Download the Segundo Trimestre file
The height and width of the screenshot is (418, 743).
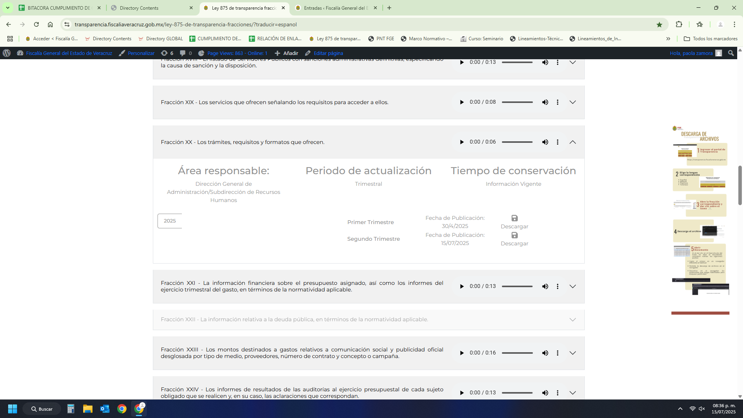[x=514, y=239]
